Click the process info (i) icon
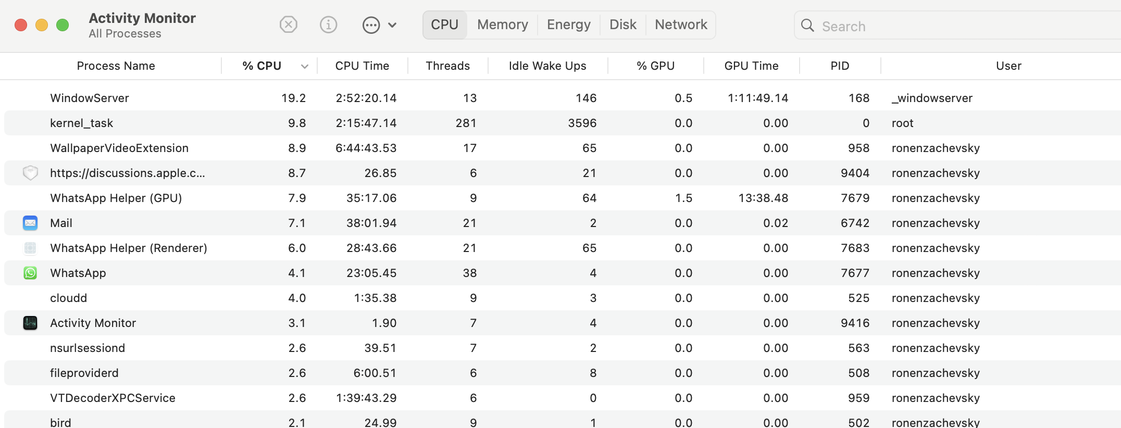Viewport: 1121px width, 428px height. click(328, 24)
